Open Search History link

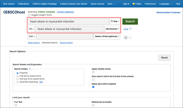(x=66, y=43)
